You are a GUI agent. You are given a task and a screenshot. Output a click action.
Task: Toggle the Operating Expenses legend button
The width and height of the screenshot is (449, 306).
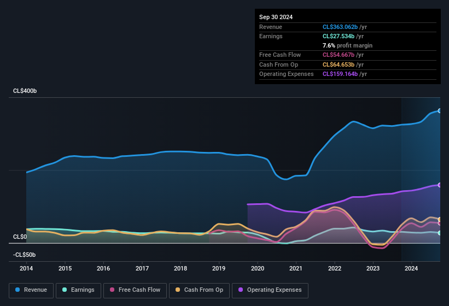click(x=270, y=290)
